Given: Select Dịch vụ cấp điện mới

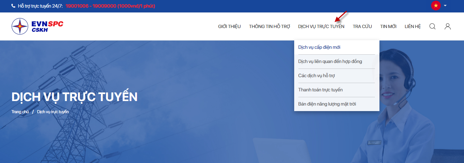Looking at the screenshot, I should tap(319, 47).
